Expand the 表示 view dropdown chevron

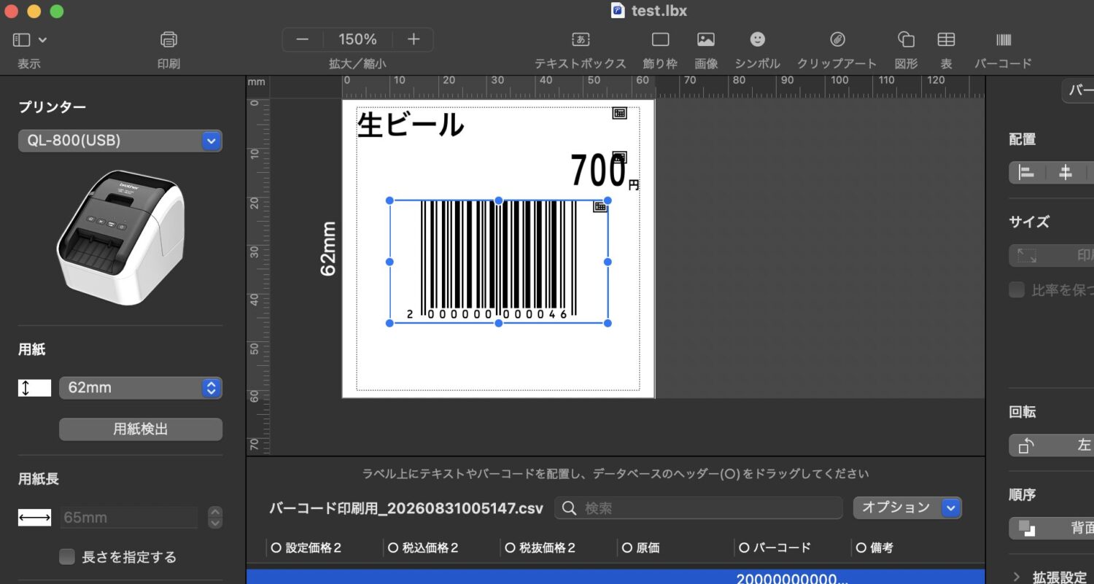42,40
